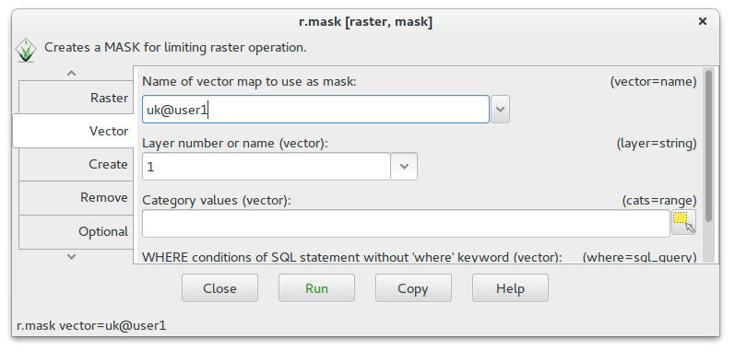The height and width of the screenshot is (351, 735).
Task: Switch to the Vector tab
Action: pyautogui.click(x=73, y=131)
